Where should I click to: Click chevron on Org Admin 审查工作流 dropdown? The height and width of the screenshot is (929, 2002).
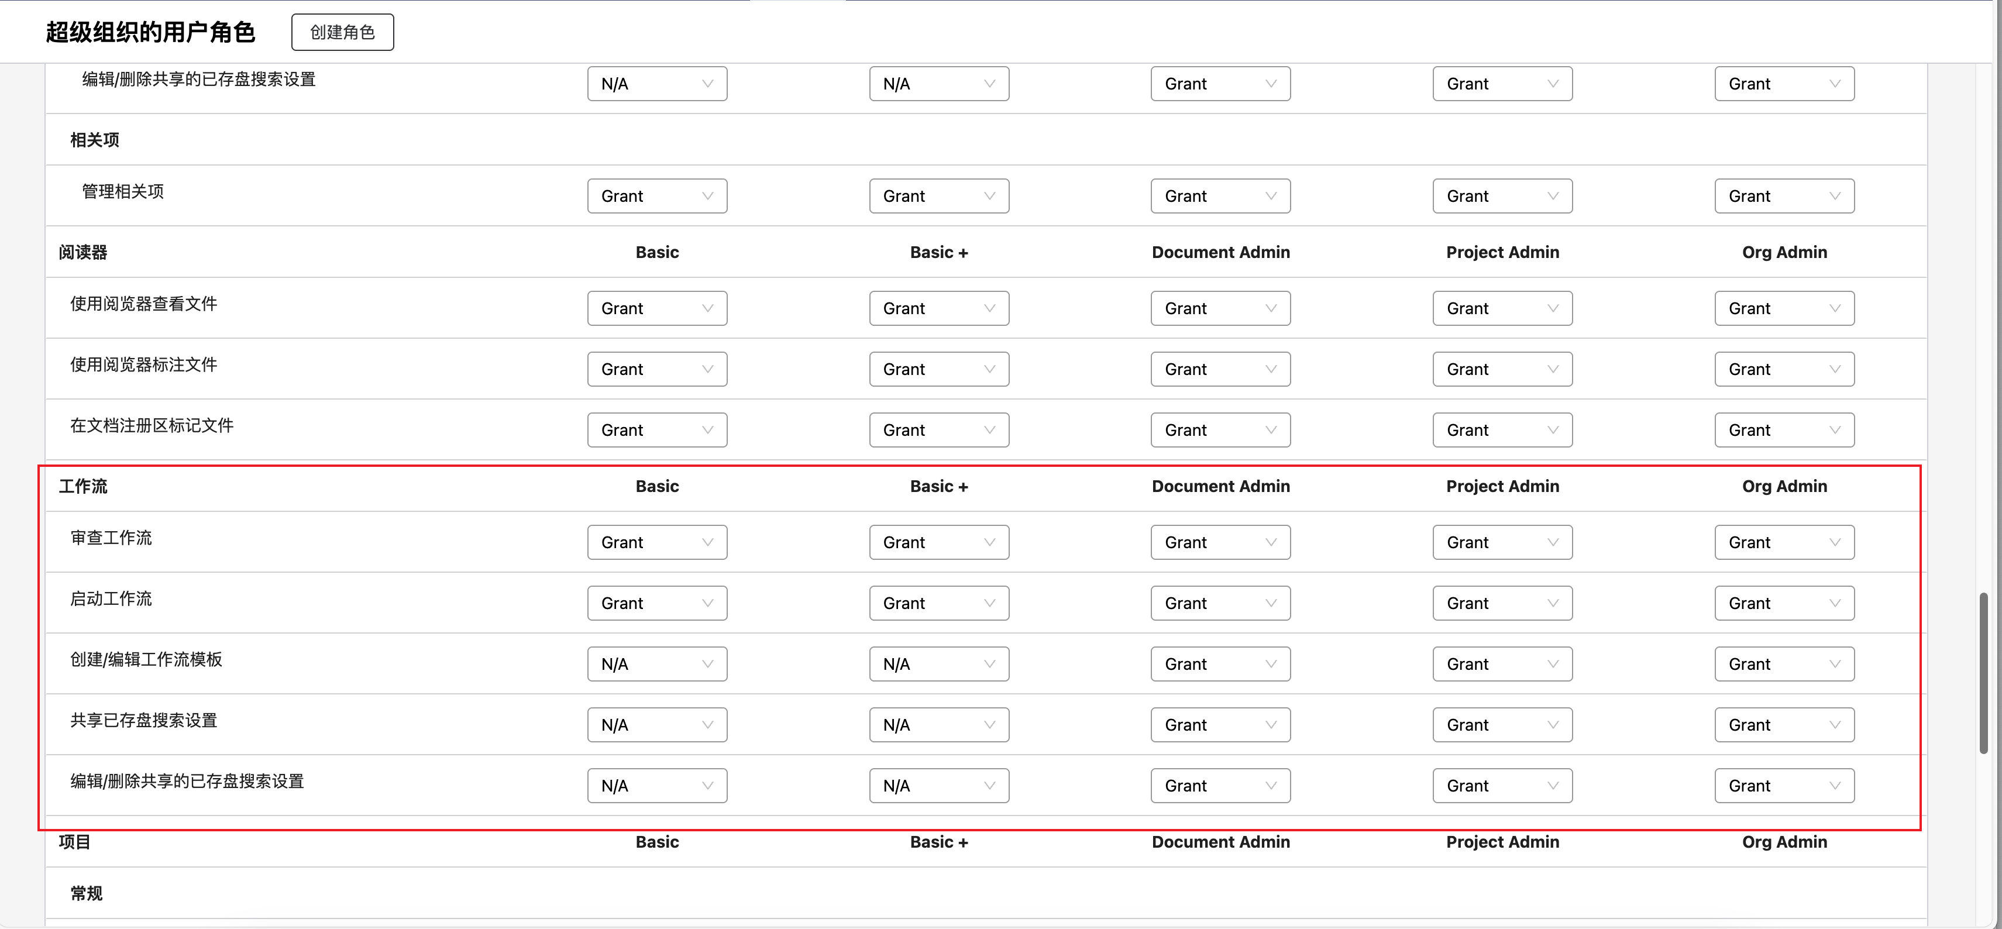click(x=1834, y=542)
